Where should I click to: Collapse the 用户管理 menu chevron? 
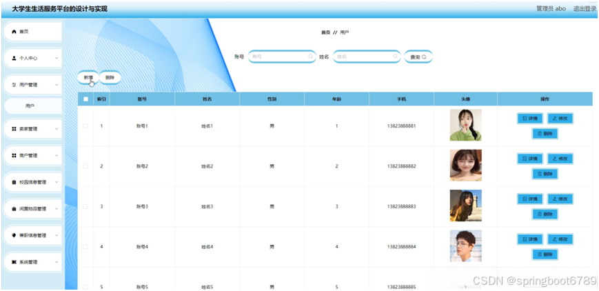(x=57, y=85)
